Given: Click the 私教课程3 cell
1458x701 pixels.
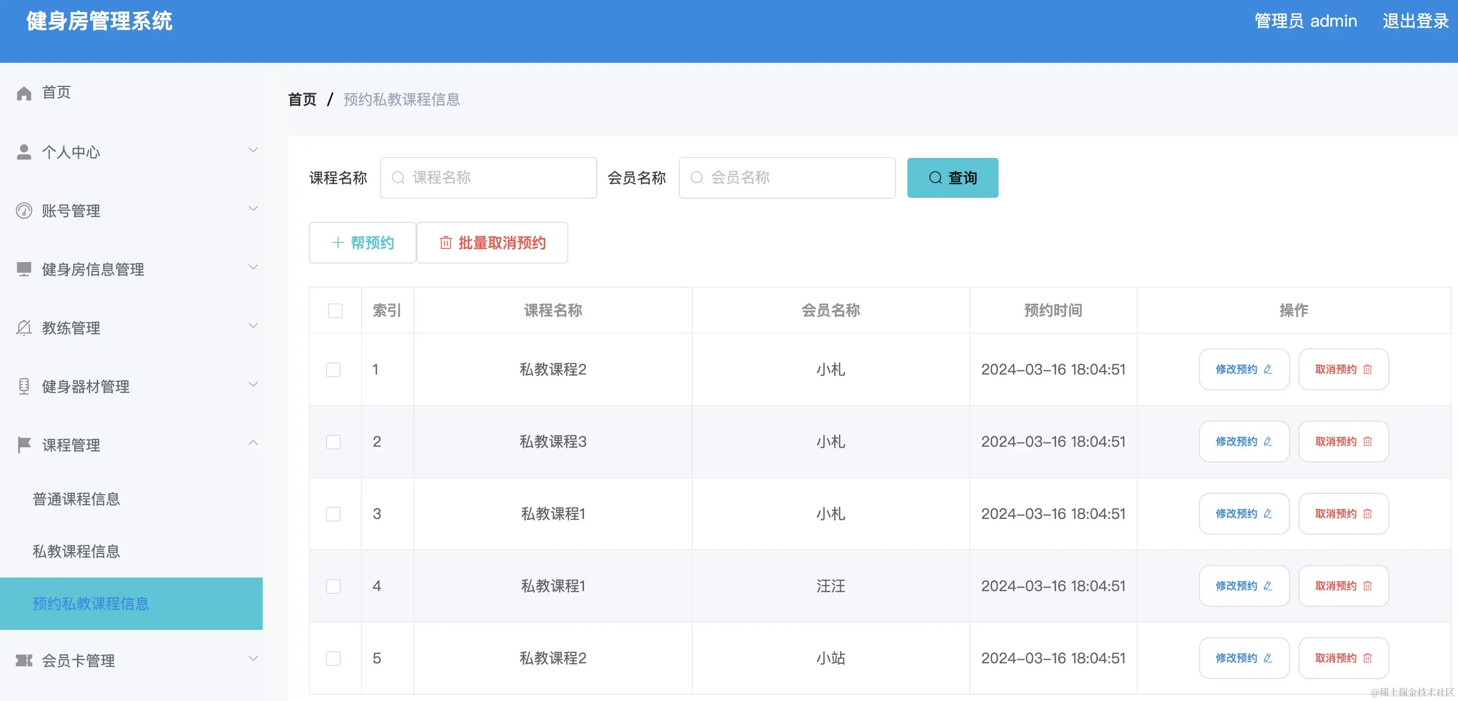Looking at the screenshot, I should 553,442.
